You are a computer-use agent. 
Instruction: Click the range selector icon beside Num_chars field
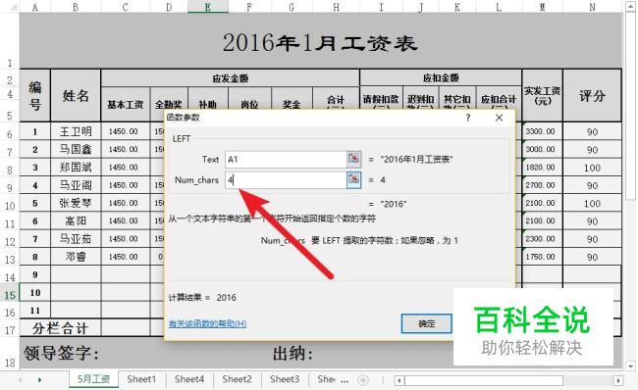[x=353, y=179]
